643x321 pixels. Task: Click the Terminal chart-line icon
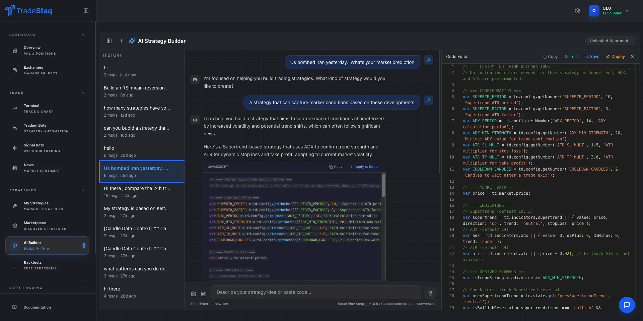15,109
